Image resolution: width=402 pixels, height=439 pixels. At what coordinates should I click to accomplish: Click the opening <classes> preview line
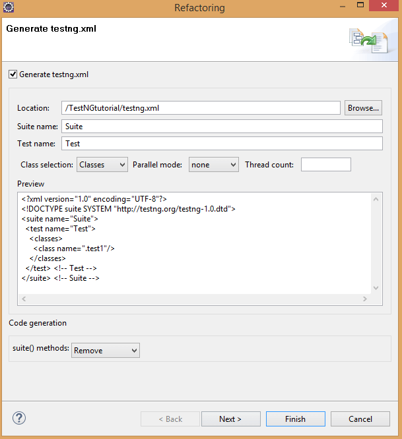pyautogui.click(x=46, y=239)
